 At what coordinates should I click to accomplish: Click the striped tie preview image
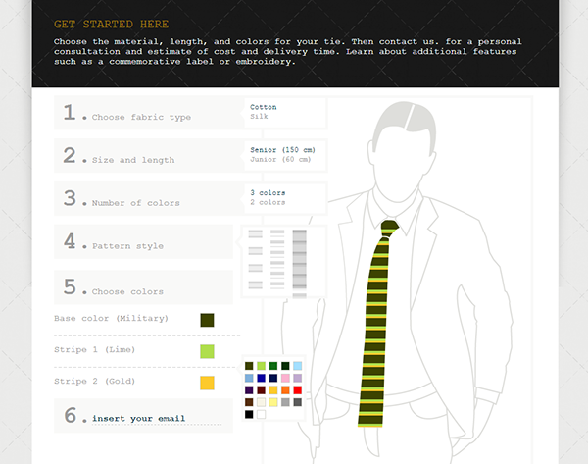[x=376, y=324]
